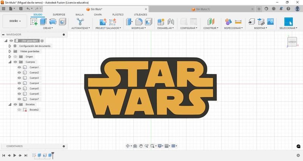This screenshot has width=303, height=161.
Task: Expand the Vistas guardadas node
Action: coord(10,51)
